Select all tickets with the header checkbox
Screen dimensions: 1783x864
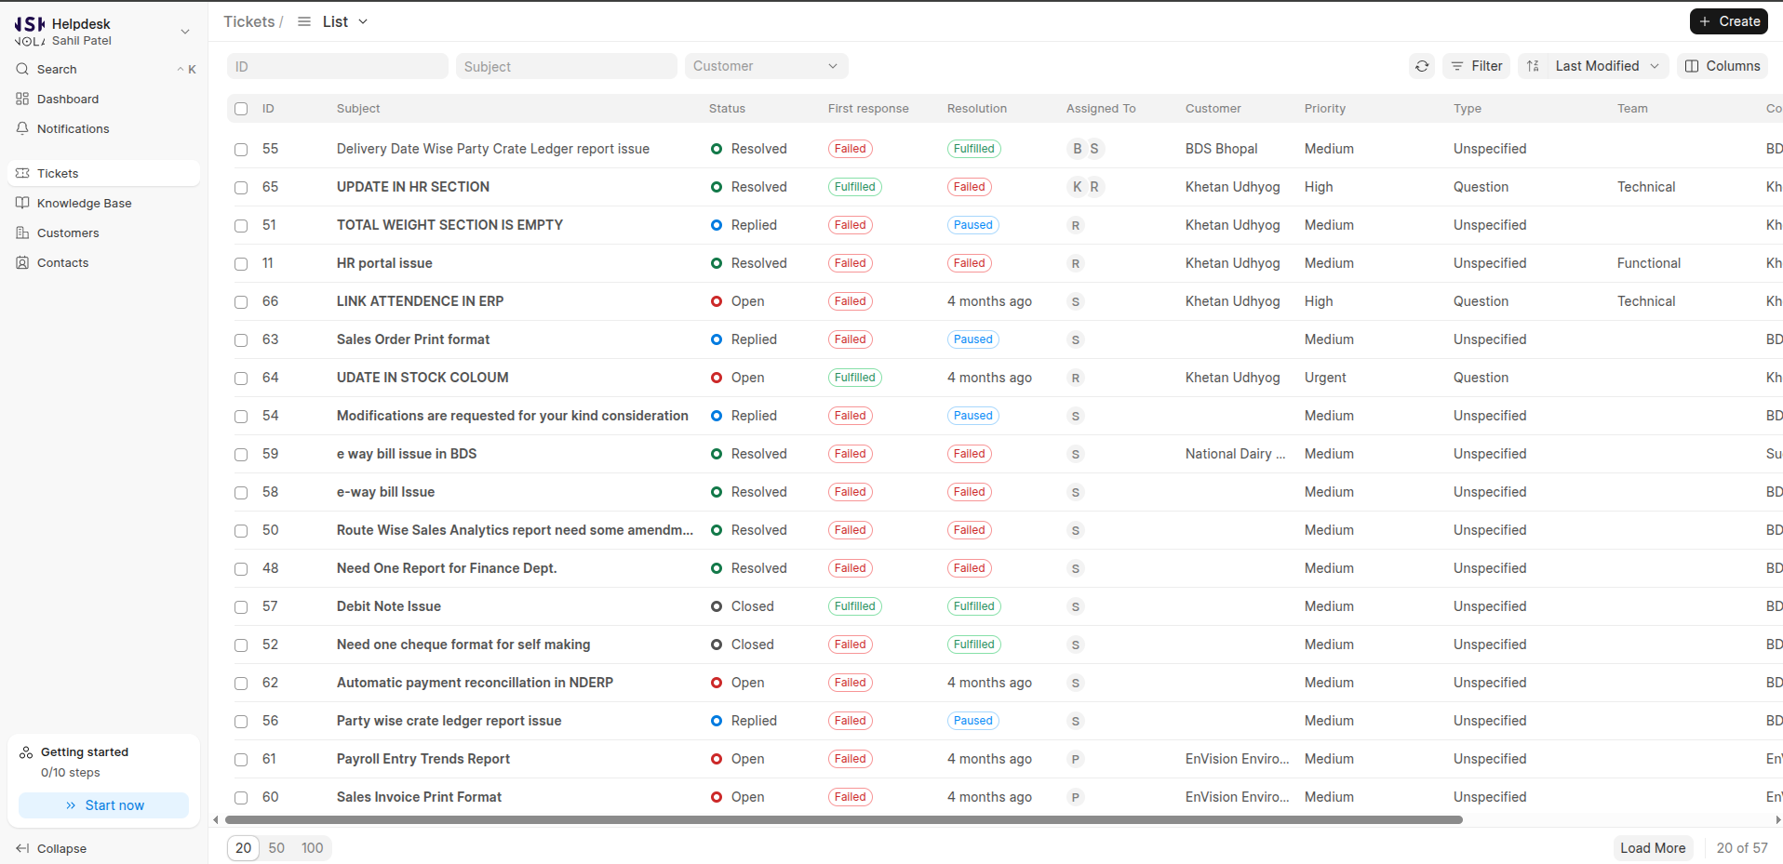pos(240,109)
